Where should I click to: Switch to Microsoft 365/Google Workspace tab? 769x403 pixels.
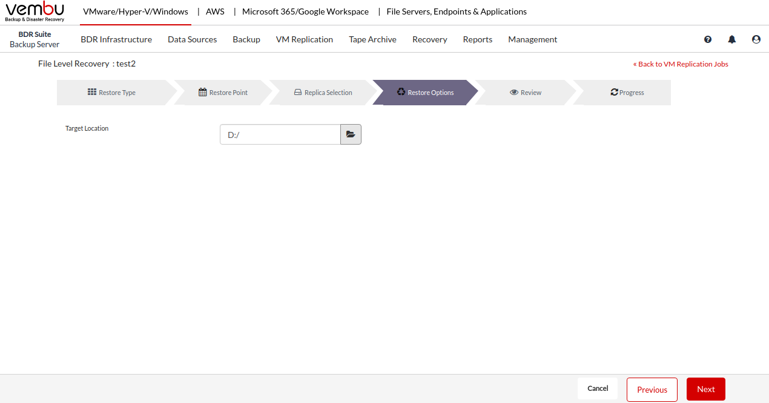(305, 11)
